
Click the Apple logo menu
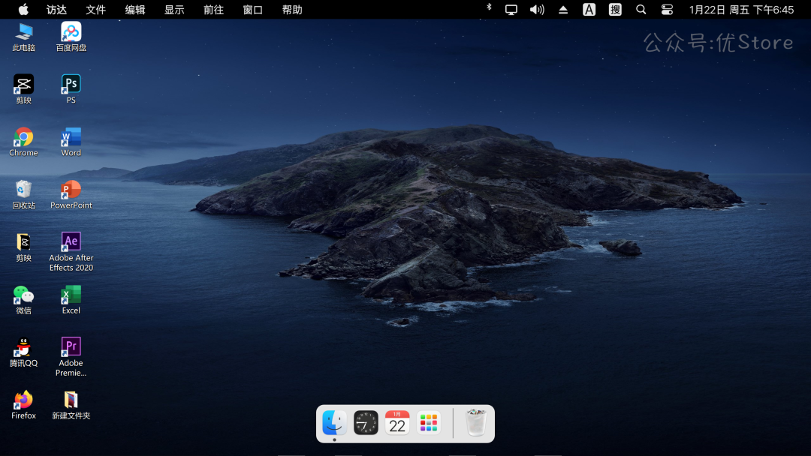[x=23, y=9]
